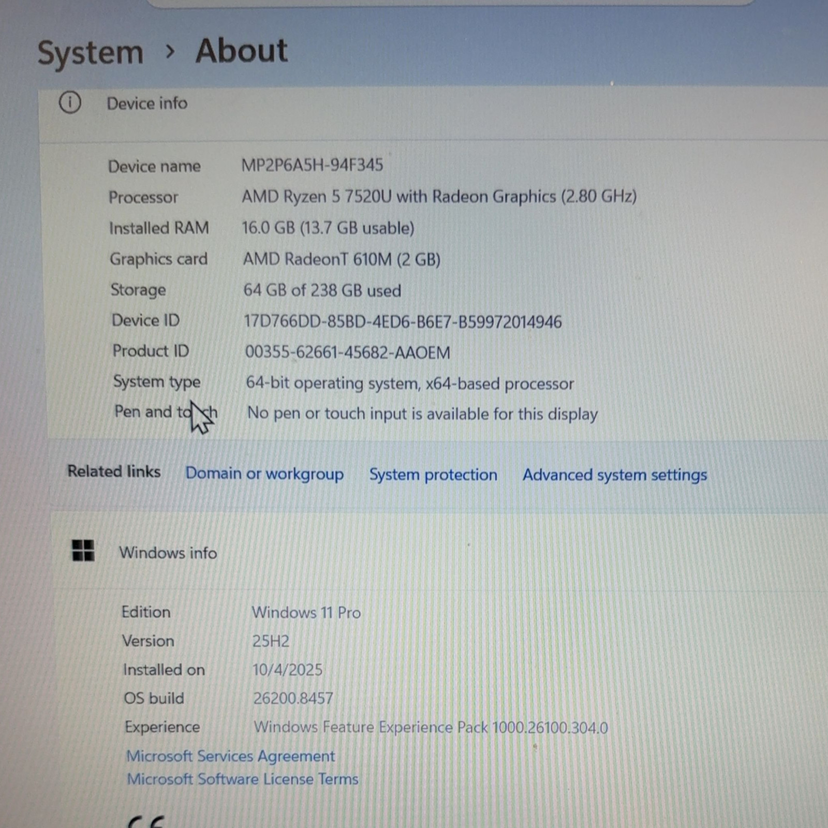Click the Device name label
This screenshot has height=828, width=828.
pos(154,166)
